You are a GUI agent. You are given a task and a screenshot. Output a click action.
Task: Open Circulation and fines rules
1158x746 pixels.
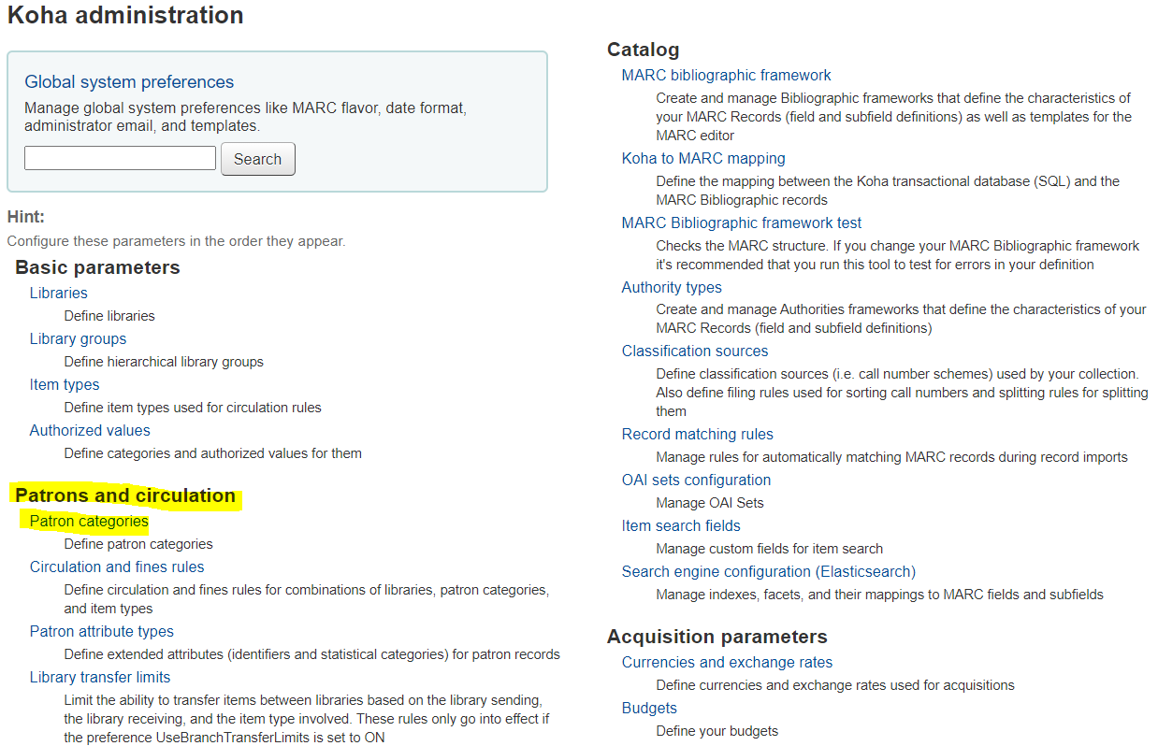(117, 567)
